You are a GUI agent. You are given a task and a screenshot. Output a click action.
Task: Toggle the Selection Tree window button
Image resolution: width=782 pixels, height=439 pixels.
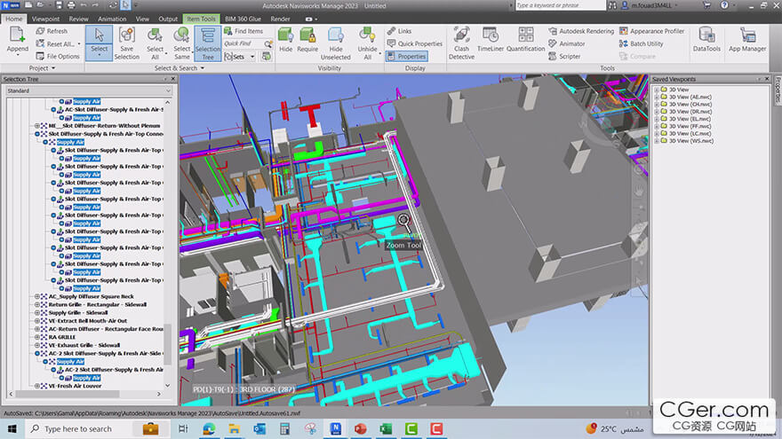tap(207, 43)
